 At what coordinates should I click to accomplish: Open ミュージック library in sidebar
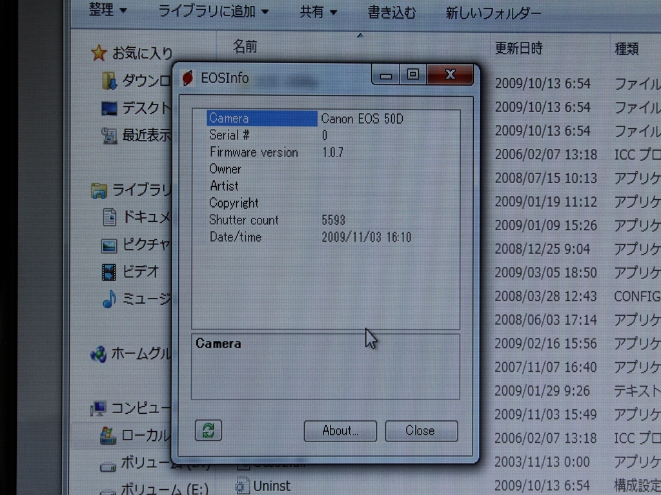[136, 299]
